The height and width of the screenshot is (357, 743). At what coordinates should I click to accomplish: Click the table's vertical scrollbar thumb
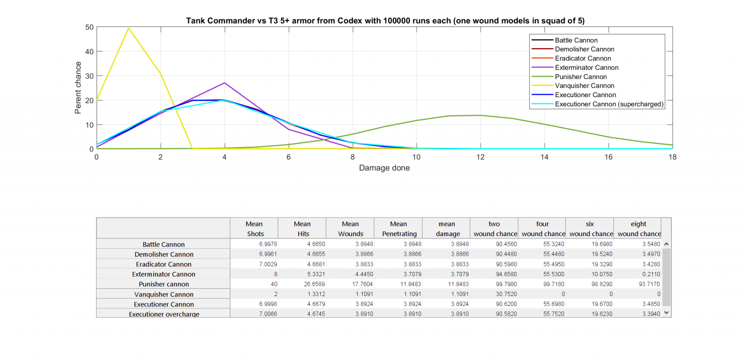[666, 277]
